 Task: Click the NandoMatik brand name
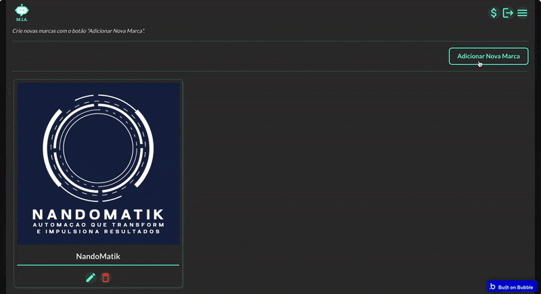pos(98,256)
